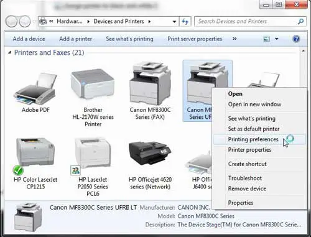311x237 pixels.
Task: Click the refresh button beside address bar
Action: pyautogui.click(x=185, y=21)
